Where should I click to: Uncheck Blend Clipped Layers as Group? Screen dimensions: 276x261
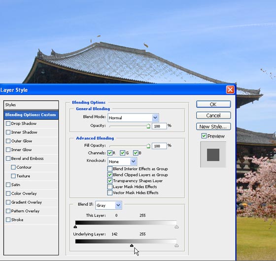click(110, 175)
